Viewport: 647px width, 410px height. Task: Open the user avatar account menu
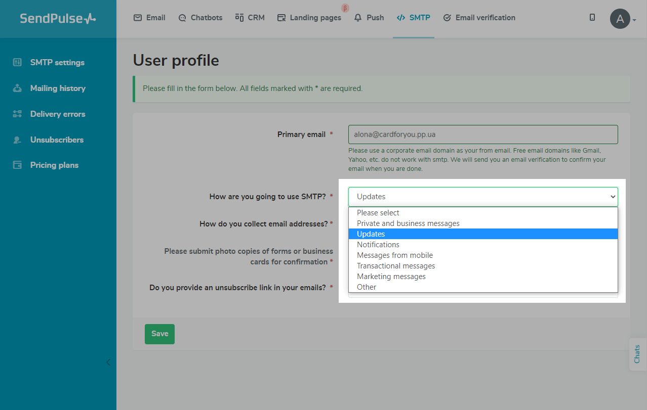tap(620, 19)
